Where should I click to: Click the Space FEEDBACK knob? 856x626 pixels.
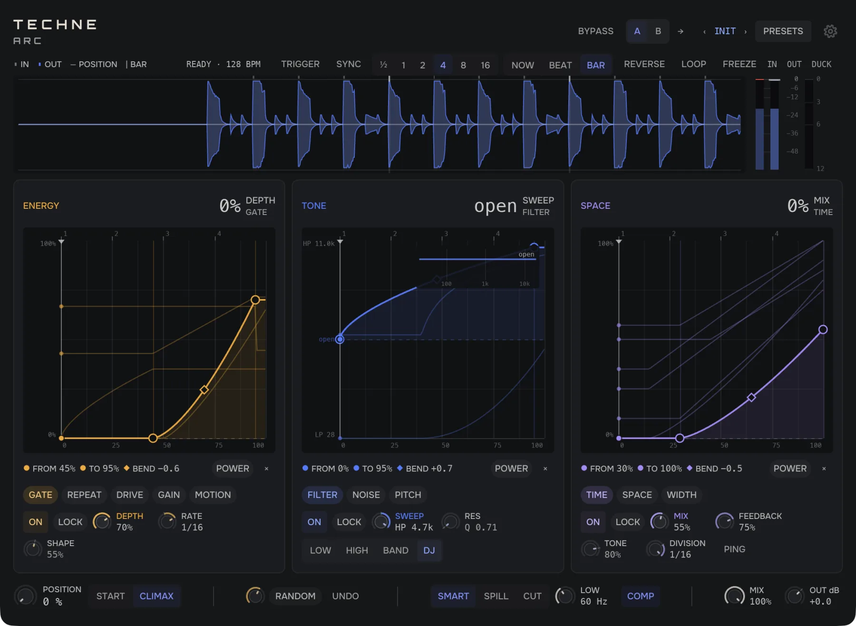tap(724, 522)
